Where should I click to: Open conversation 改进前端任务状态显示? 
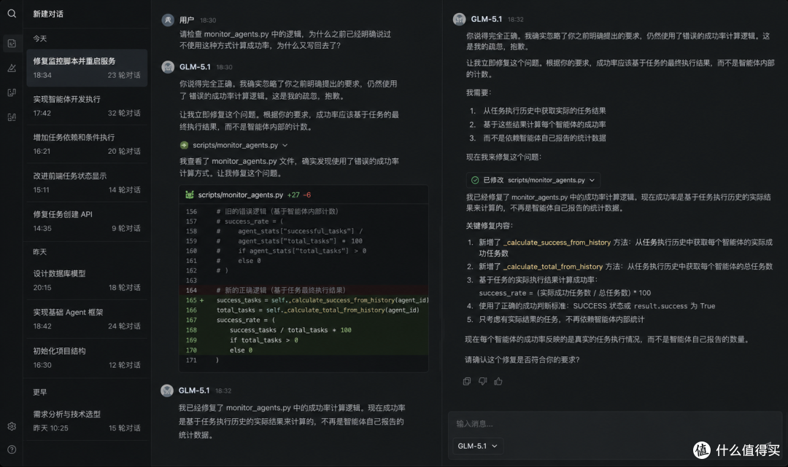pos(87,183)
